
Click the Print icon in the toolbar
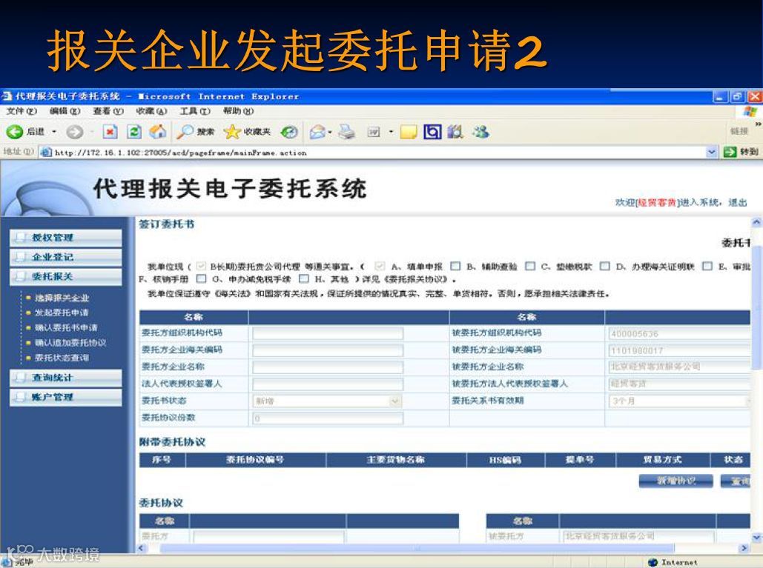click(x=346, y=132)
